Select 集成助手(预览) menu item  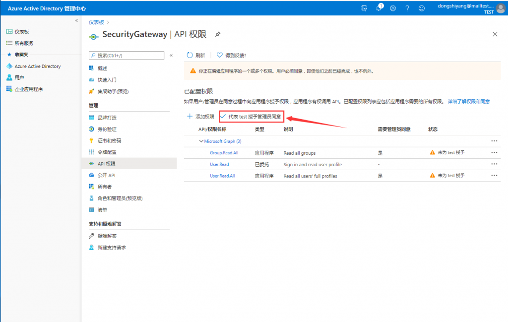pyautogui.click(x=113, y=91)
